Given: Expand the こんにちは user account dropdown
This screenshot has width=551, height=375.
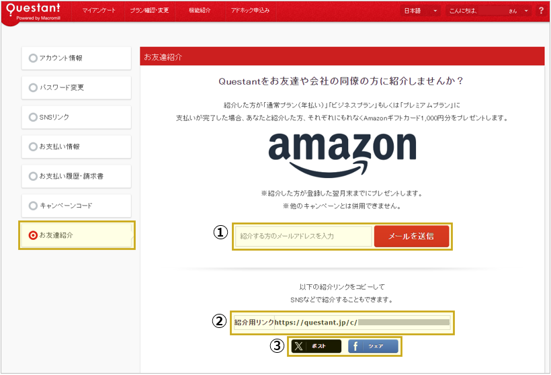Looking at the screenshot, I should pos(488,11).
